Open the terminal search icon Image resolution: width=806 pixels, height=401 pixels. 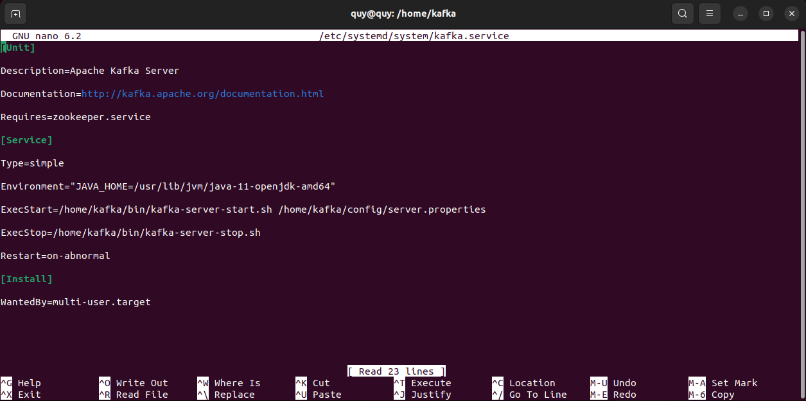tap(682, 13)
